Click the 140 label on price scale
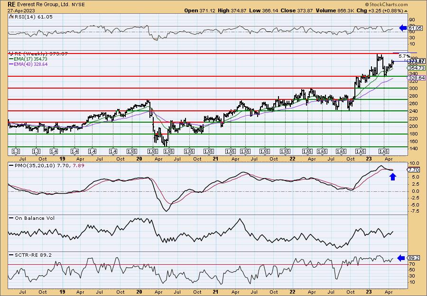 [x=413, y=149]
